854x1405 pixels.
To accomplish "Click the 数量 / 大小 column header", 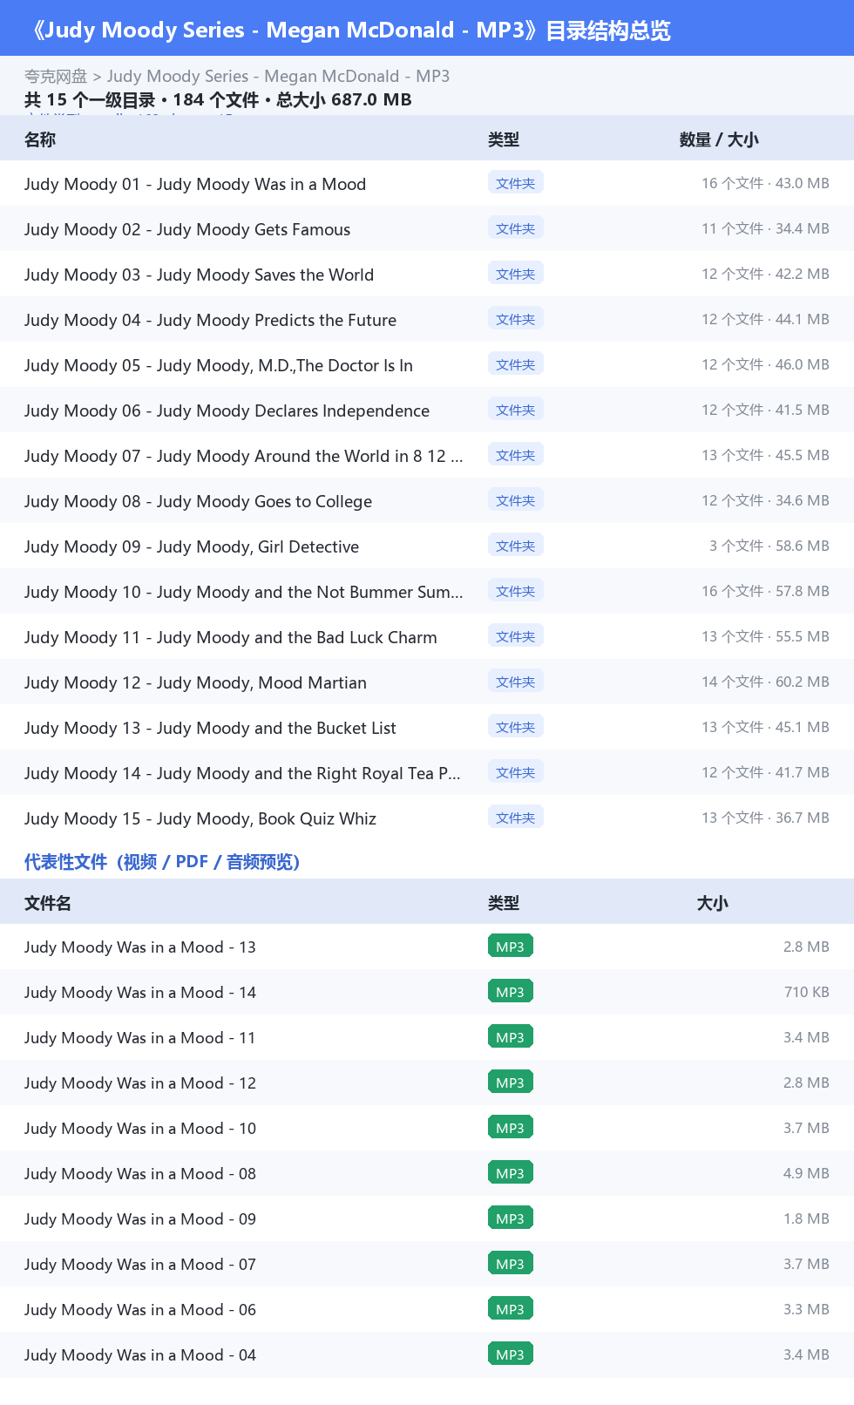I will coord(719,139).
